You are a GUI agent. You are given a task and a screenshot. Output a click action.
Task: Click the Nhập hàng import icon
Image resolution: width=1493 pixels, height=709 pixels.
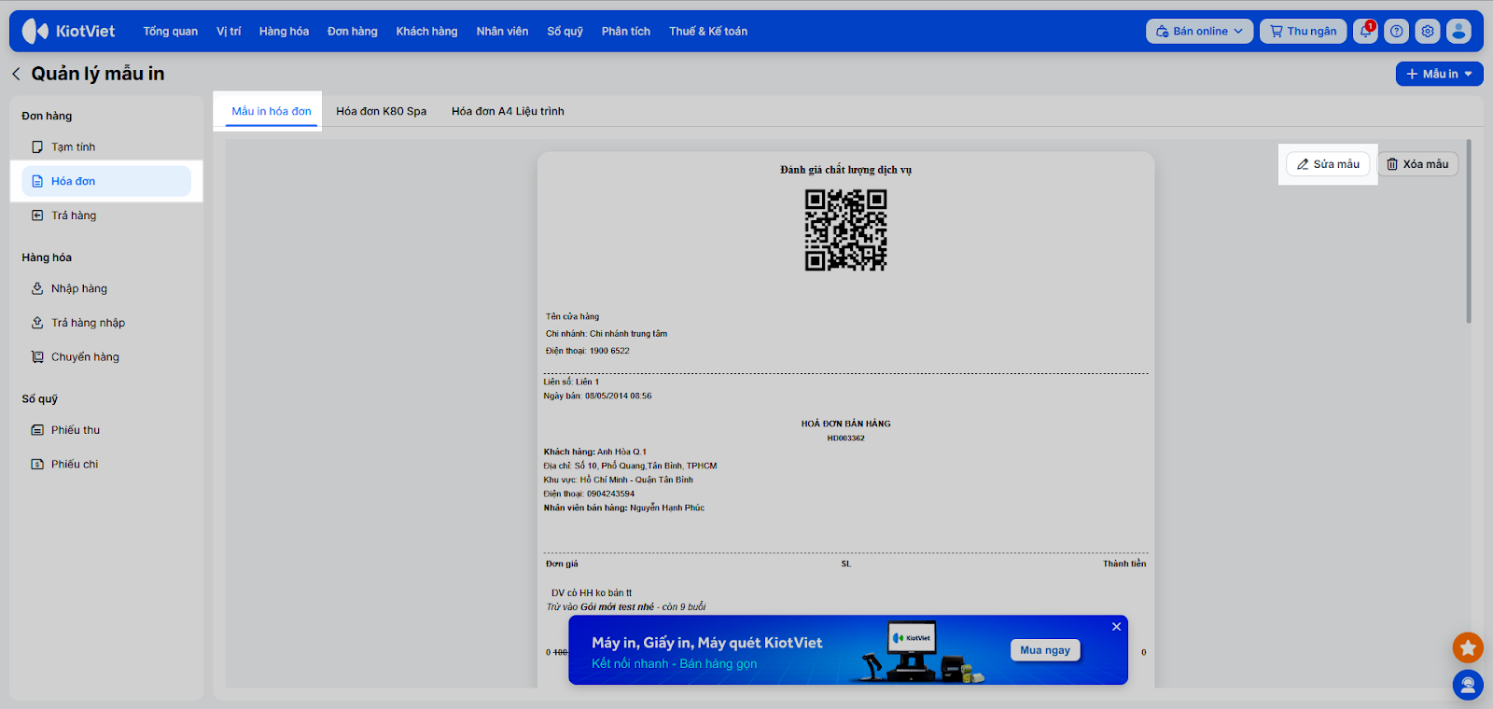[37, 288]
